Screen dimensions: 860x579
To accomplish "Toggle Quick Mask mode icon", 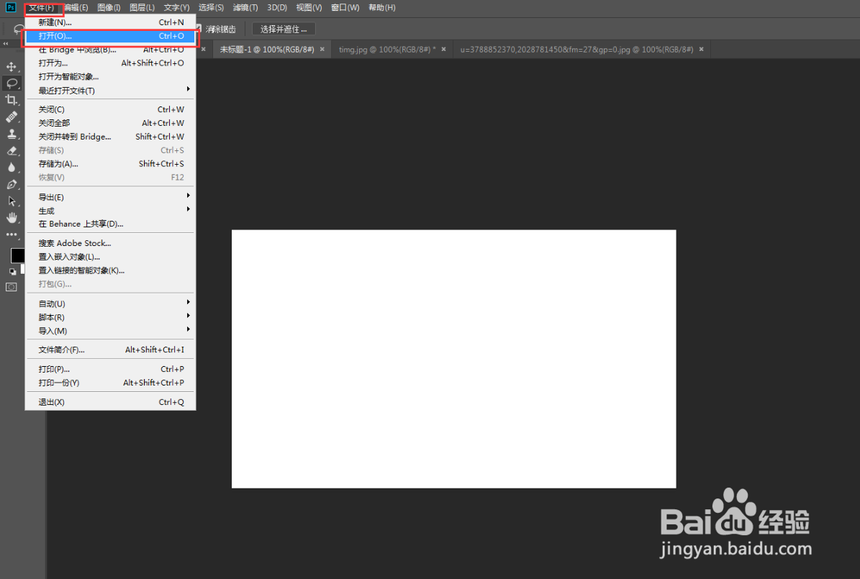I will pyautogui.click(x=12, y=287).
